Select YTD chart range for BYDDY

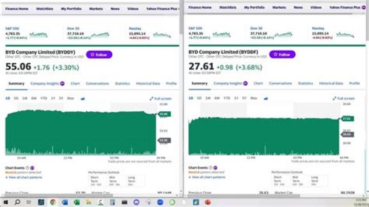(x=44, y=98)
